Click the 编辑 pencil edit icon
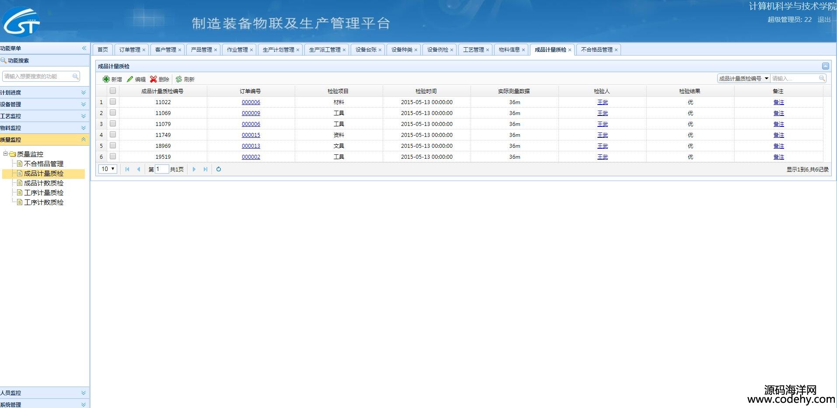The image size is (837, 408). pyautogui.click(x=130, y=79)
